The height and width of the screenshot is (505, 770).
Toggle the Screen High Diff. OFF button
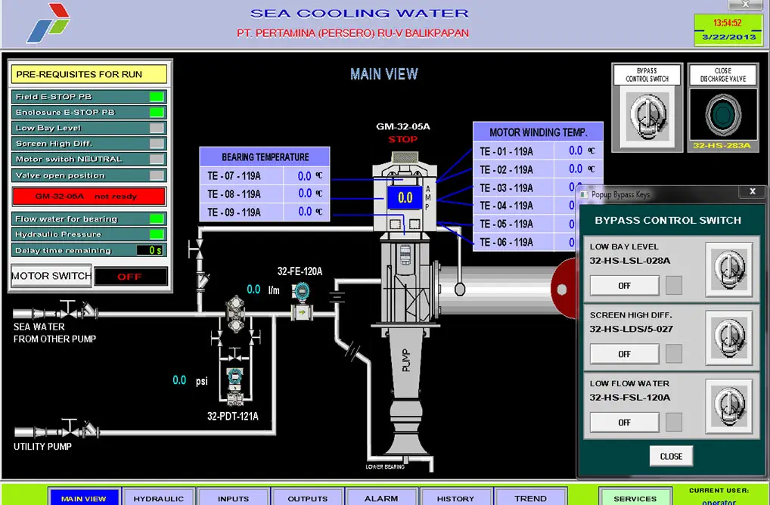[x=624, y=354]
